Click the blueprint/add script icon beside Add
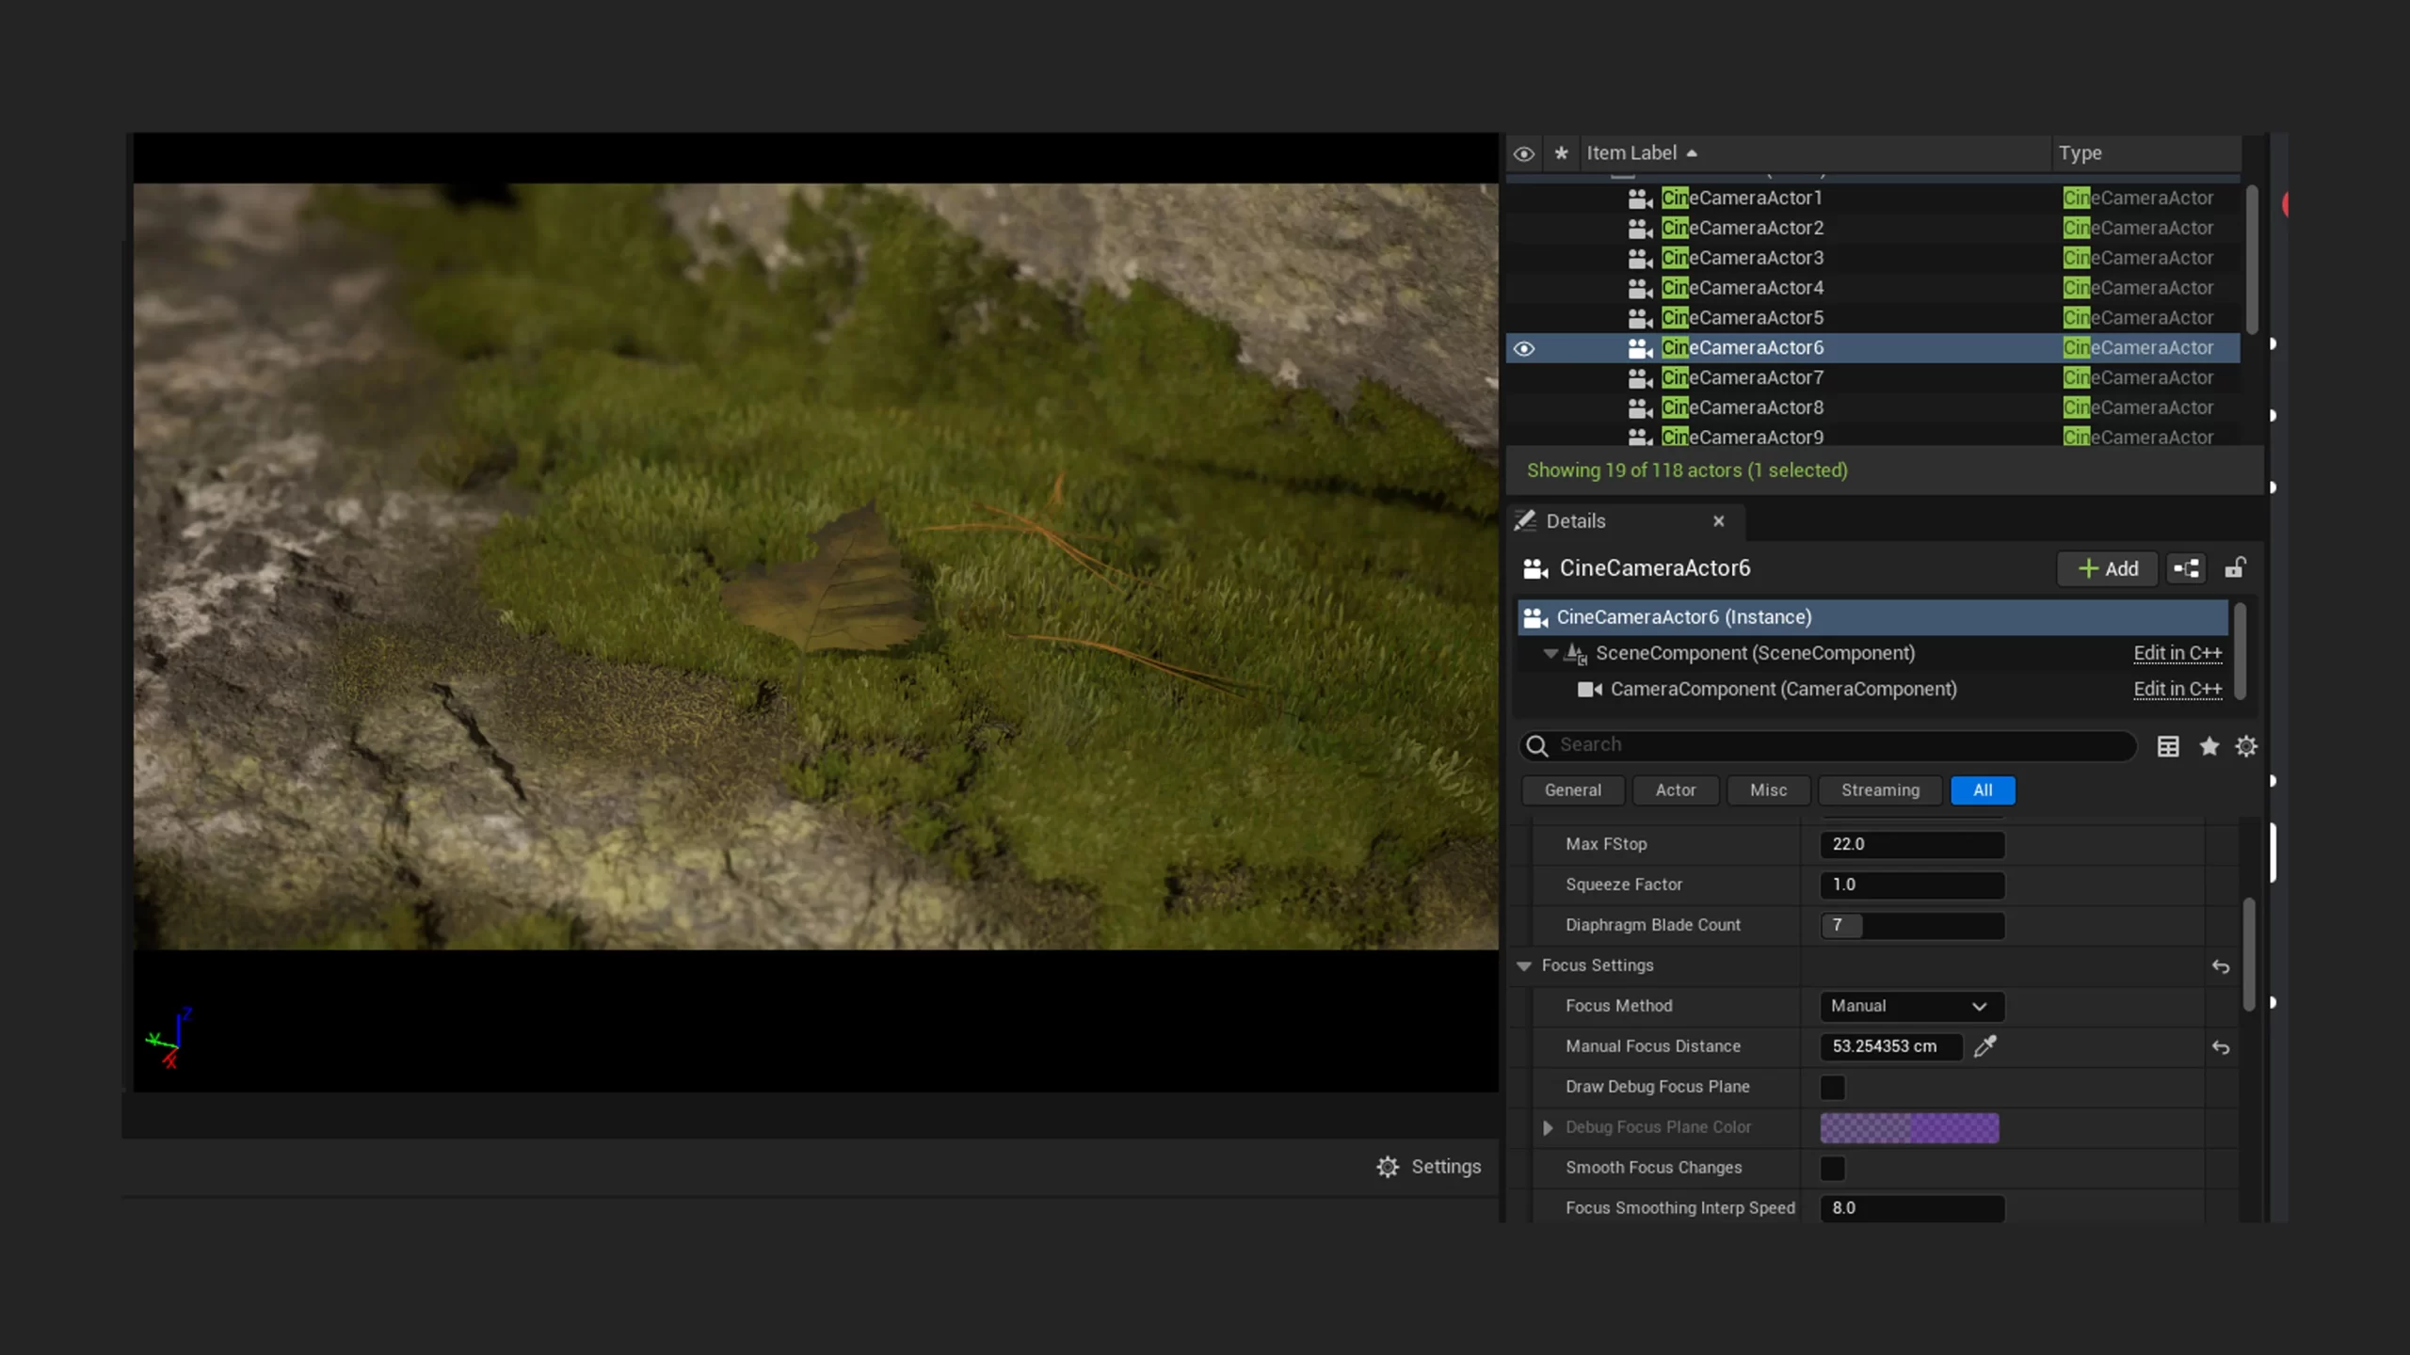Viewport: 2410px width, 1355px height. 2186,568
